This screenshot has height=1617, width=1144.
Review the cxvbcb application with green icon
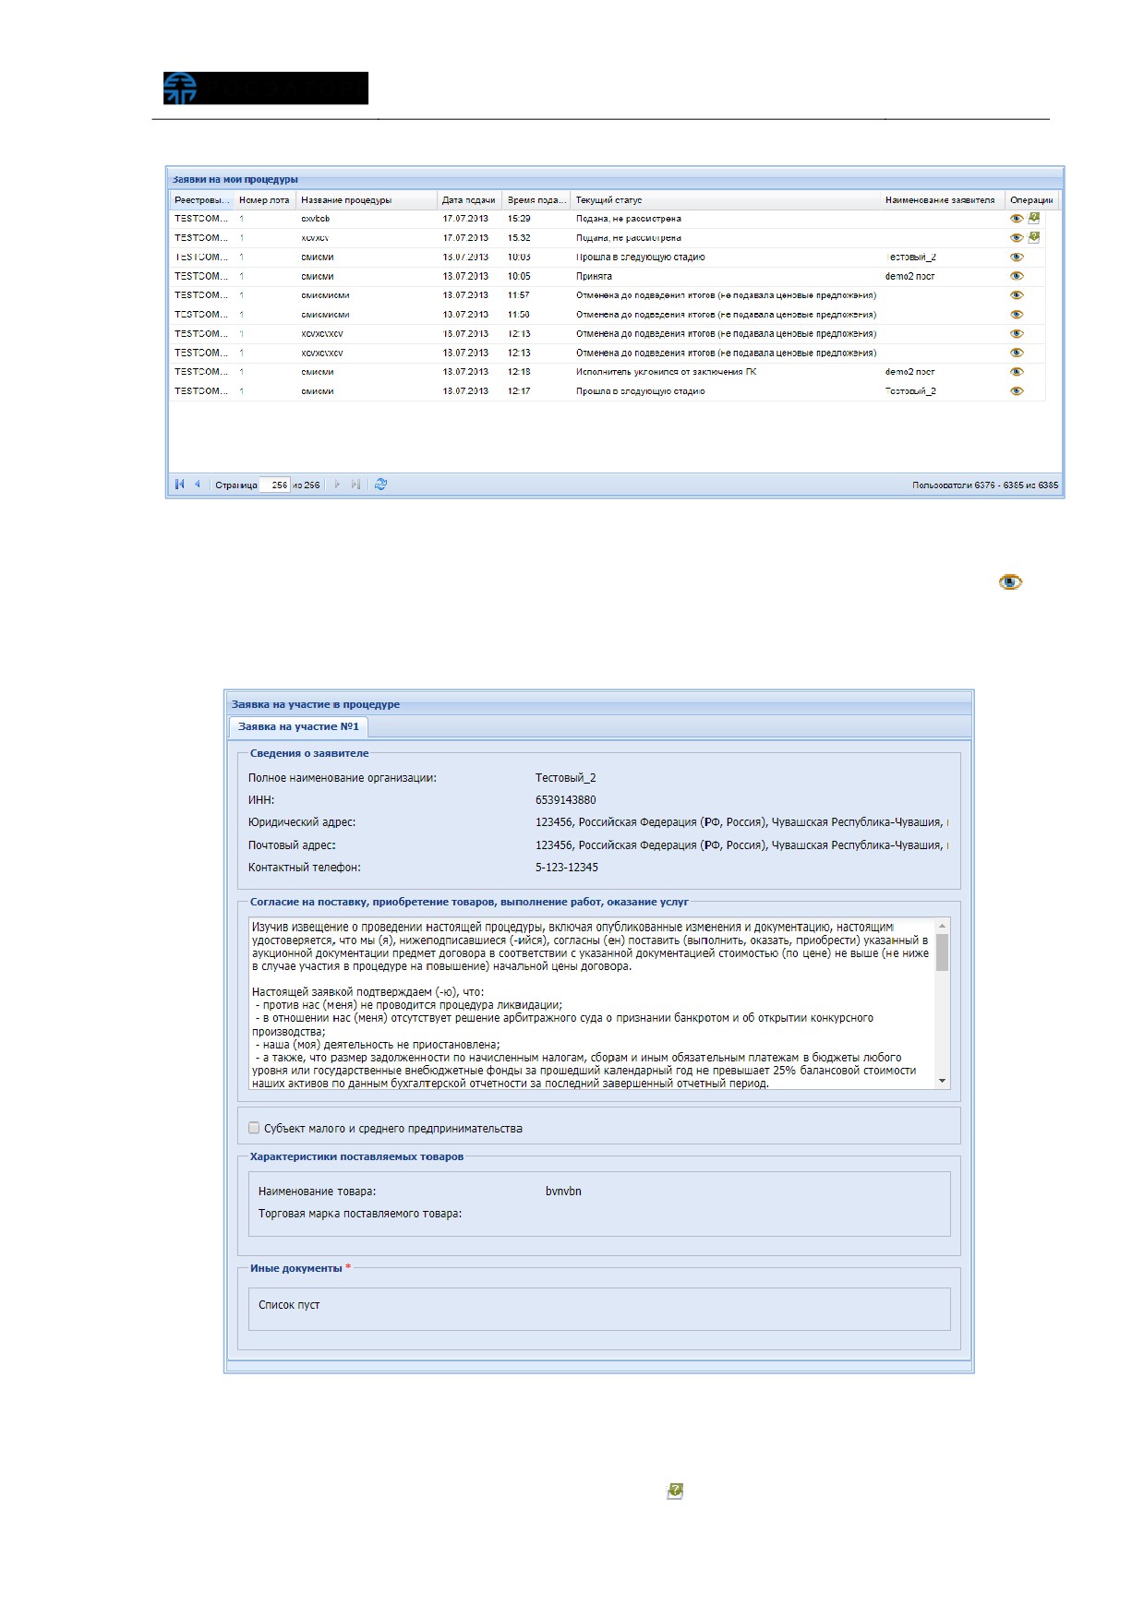click(x=1034, y=219)
